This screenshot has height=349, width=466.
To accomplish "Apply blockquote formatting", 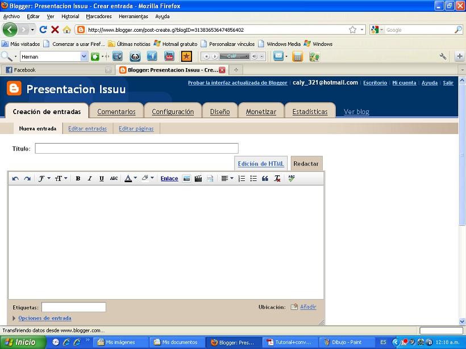I will click(x=265, y=178).
